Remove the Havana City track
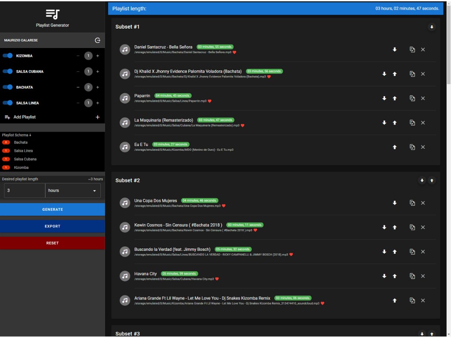The image size is (451, 338). pos(423,276)
